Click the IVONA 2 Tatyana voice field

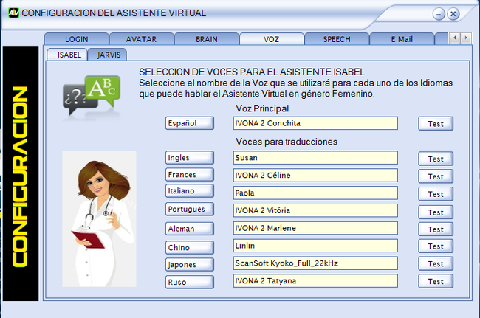click(x=315, y=280)
